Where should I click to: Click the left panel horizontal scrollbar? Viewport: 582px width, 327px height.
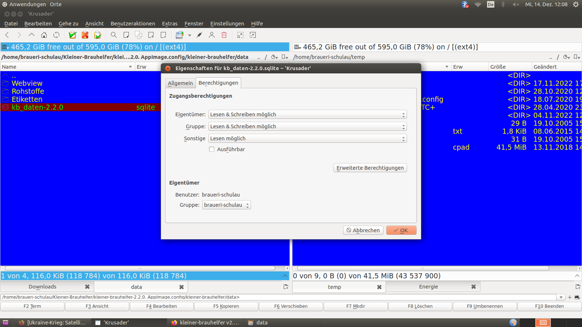click(140, 269)
